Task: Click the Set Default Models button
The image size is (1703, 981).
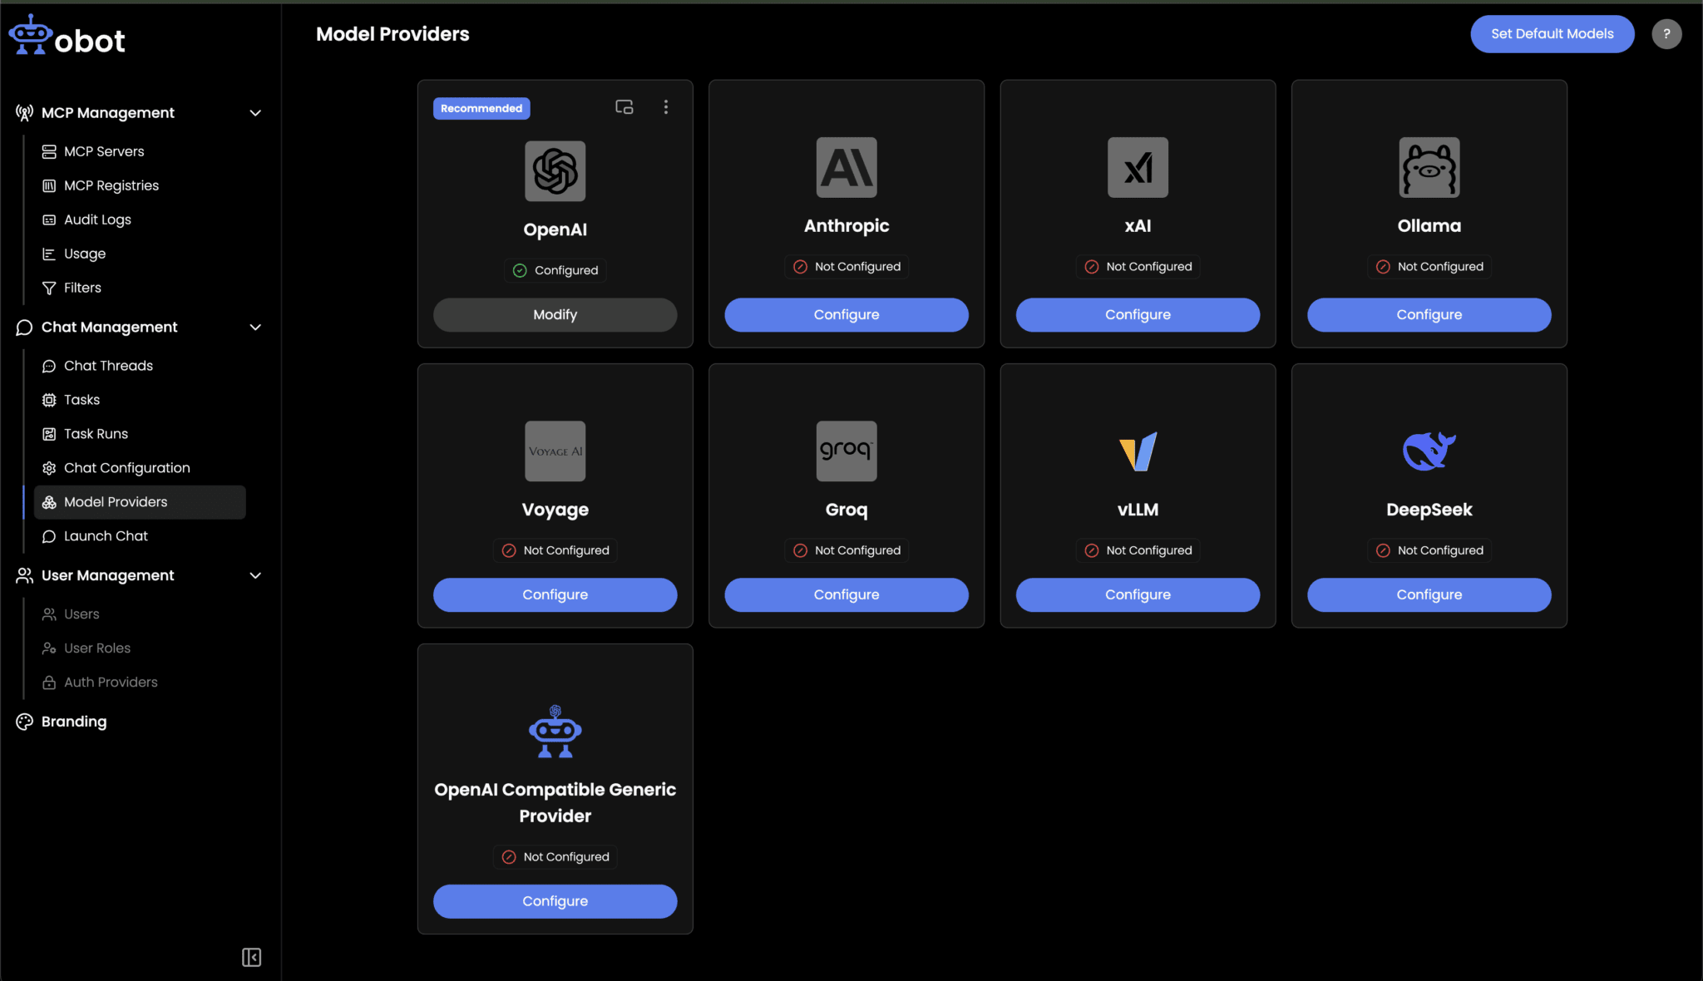Action: click(x=1552, y=34)
